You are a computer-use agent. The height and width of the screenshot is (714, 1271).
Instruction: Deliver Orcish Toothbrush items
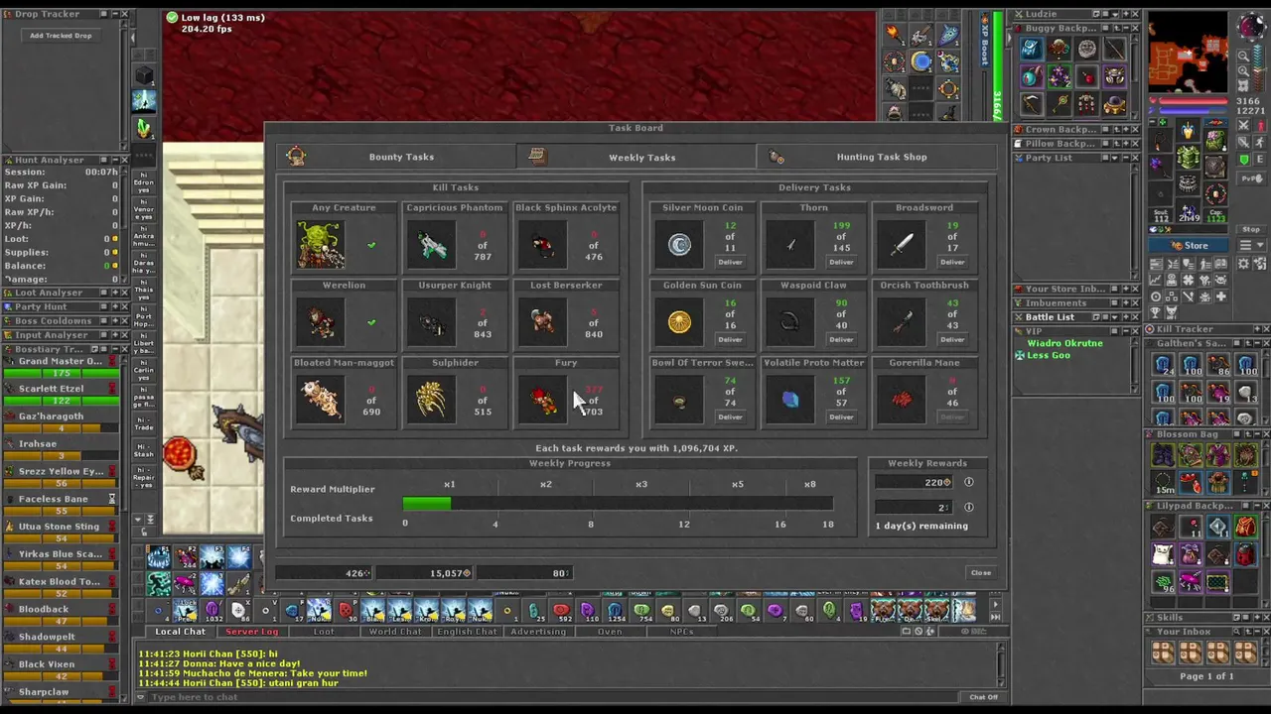(x=952, y=339)
